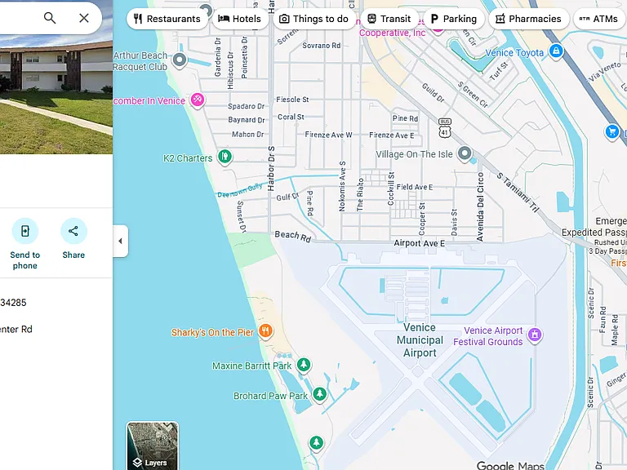Click the Beach Rd road label
The width and height of the screenshot is (627, 470).
293,236
